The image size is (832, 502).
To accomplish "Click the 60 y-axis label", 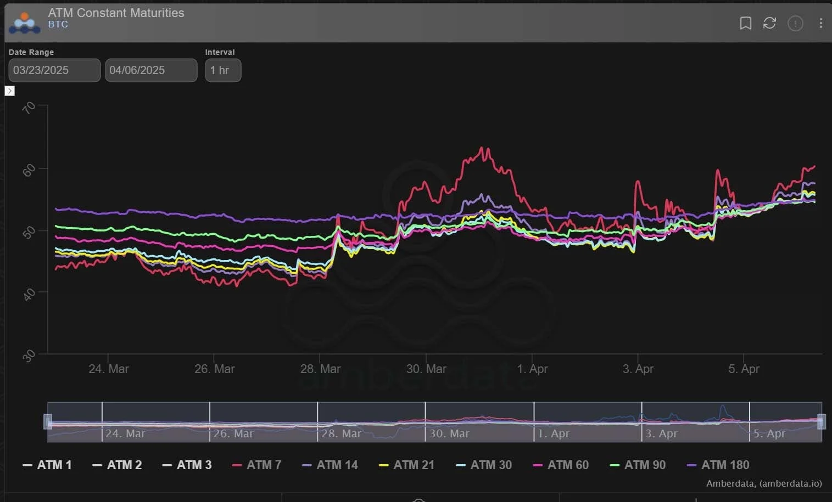I will point(29,170).
